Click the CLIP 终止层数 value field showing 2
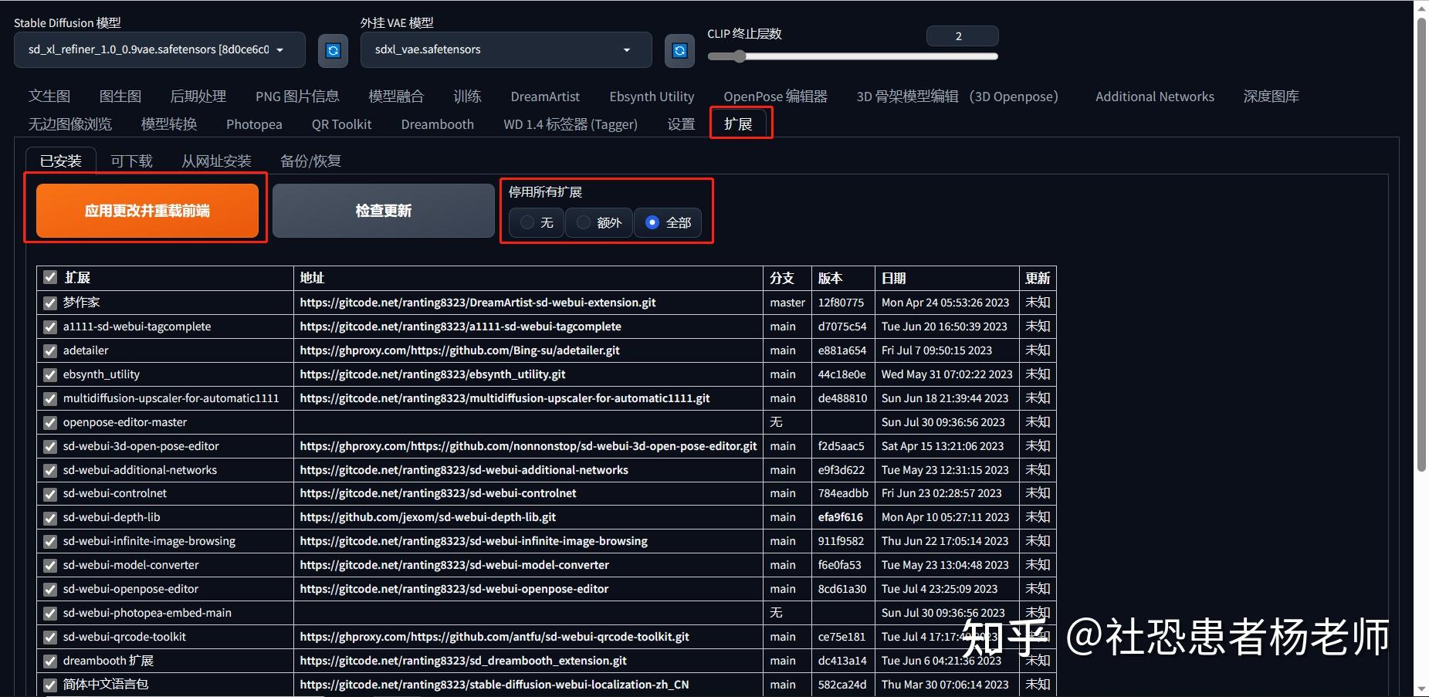The width and height of the screenshot is (1429, 697). pos(962,36)
